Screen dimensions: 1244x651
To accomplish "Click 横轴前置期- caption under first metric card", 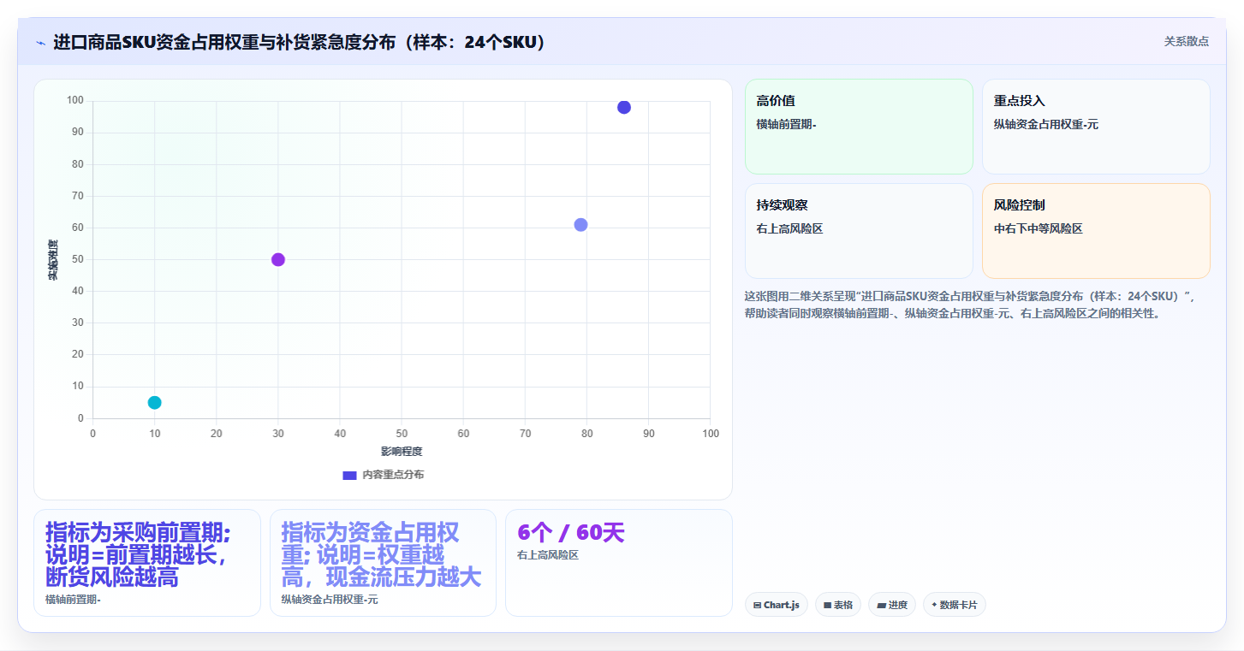I will (73, 600).
